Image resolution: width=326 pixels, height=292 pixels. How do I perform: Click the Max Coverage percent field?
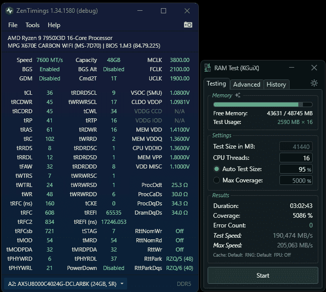296,180
